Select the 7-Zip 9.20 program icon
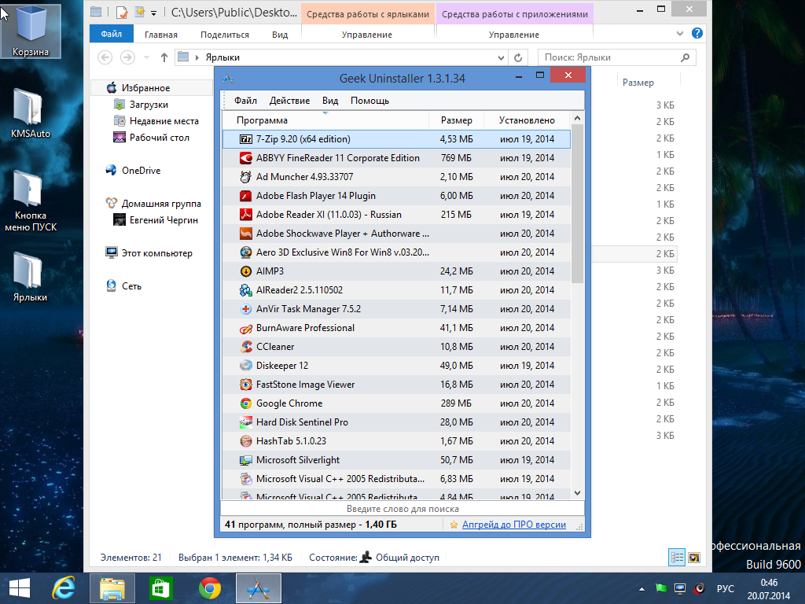Viewport: 805px width, 604px height. 246,139
